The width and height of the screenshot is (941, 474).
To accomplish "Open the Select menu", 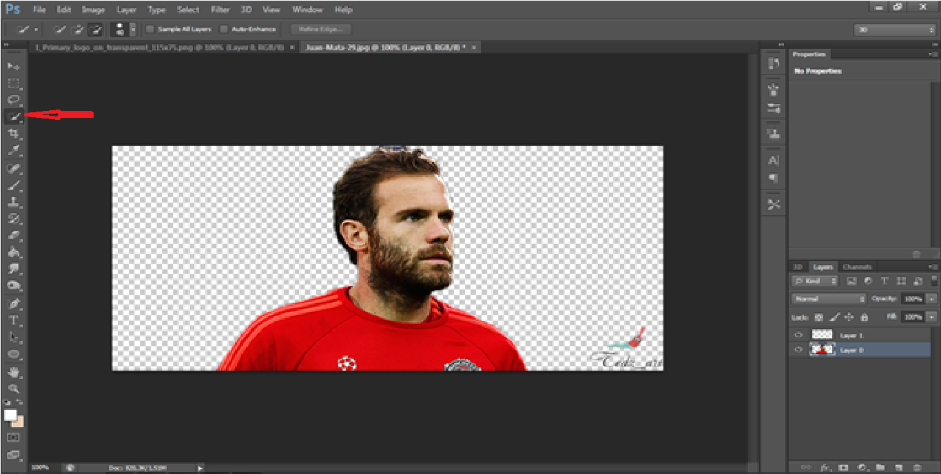I will click(x=188, y=10).
